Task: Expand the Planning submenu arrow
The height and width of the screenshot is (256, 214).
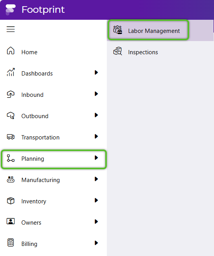Action: coord(96,158)
